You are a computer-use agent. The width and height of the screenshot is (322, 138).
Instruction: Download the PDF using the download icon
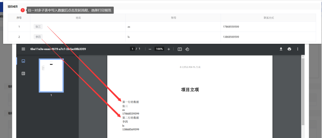(281, 49)
